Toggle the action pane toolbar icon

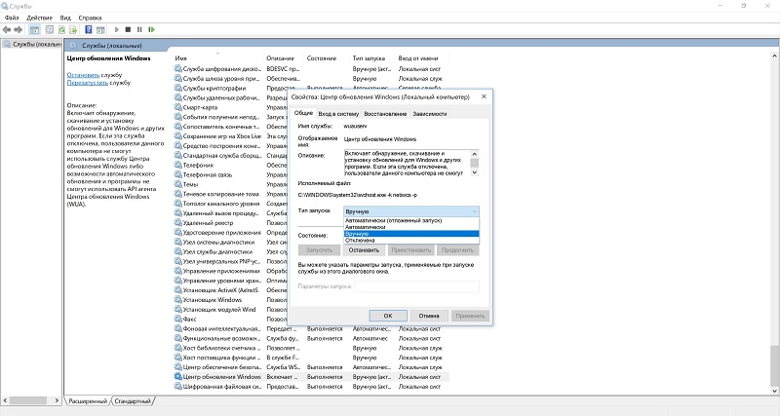[100, 30]
